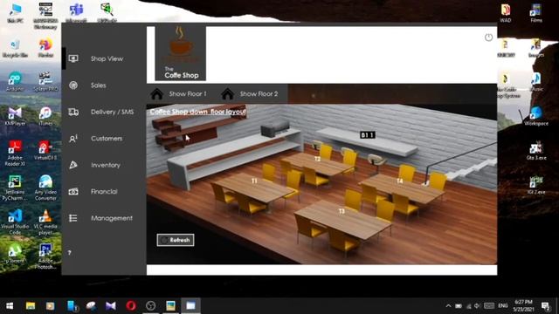Viewport: 559px width, 314px height.
Task: Select table T3 on the floor
Action: (x=342, y=211)
